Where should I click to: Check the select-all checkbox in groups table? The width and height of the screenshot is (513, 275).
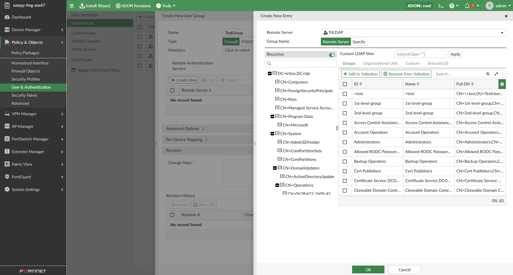click(345, 84)
